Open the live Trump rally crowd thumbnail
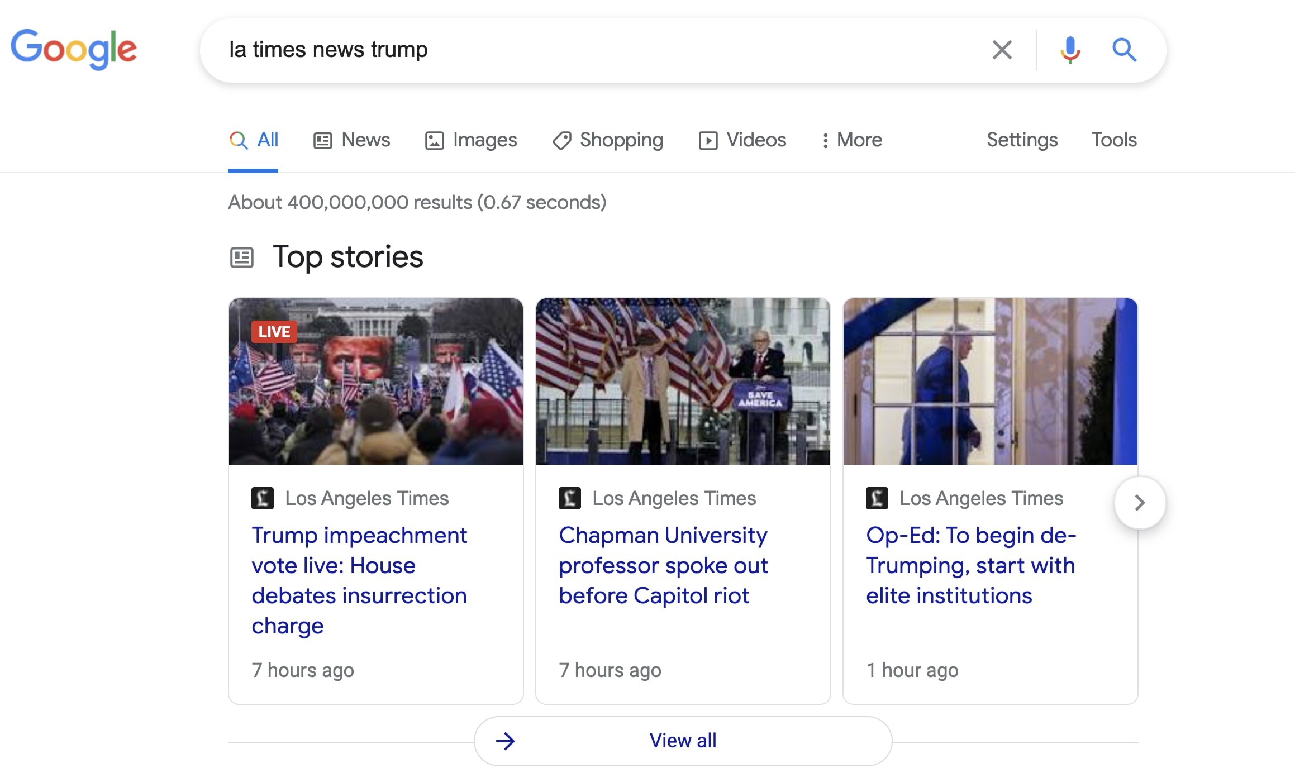This screenshot has height=782, width=1295. (376, 382)
